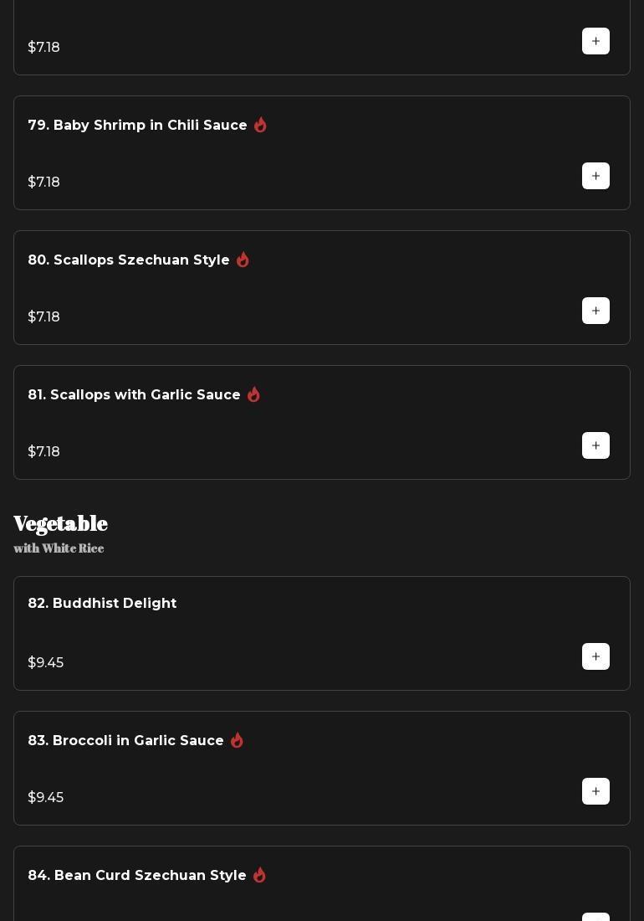This screenshot has width=644, height=921.
Task: Click flame icon next to Bean Curd Szechuan Style
Action: (259, 875)
